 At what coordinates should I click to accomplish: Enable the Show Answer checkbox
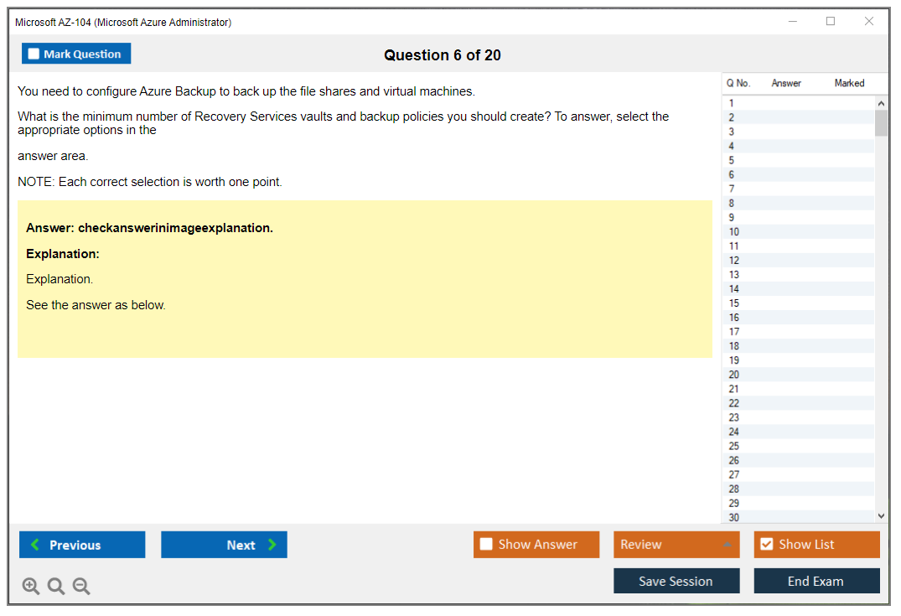click(x=486, y=544)
